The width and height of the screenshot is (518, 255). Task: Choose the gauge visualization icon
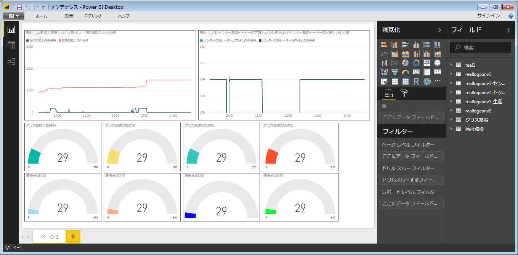[406, 72]
